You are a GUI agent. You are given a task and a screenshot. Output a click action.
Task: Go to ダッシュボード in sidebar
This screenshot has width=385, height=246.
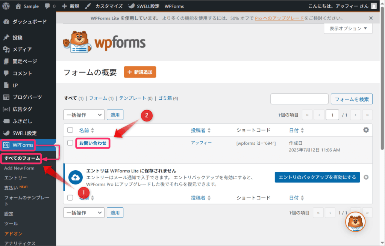pyautogui.click(x=28, y=21)
